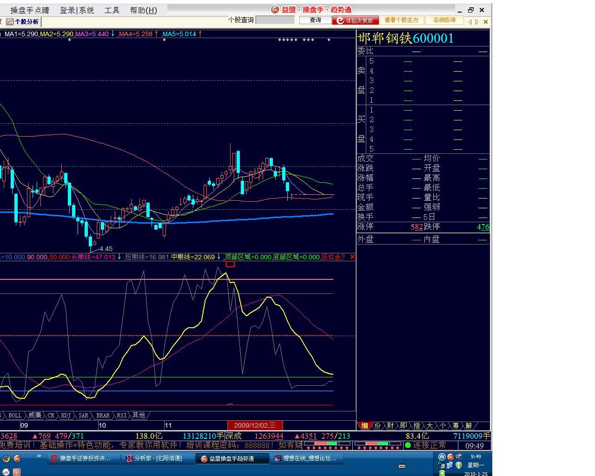Expand the quick launch chevron on taskbar
This screenshot has height=476, width=595.
[x=39, y=456]
